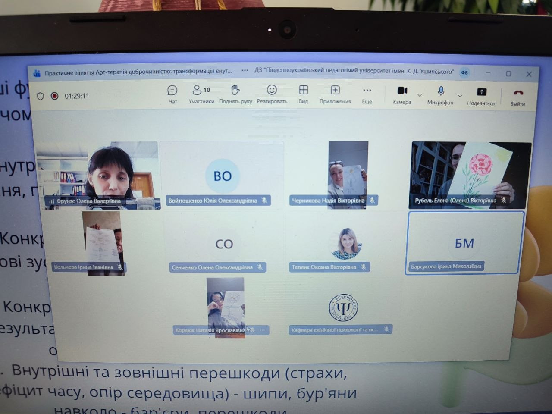
Task: Select the Рубель Елена video tile
Action: pyautogui.click(x=471, y=175)
